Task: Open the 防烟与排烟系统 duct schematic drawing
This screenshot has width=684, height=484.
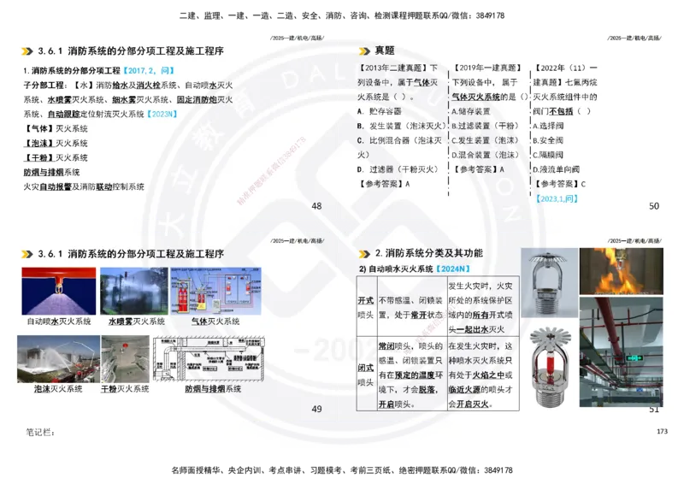Action: (x=209, y=359)
